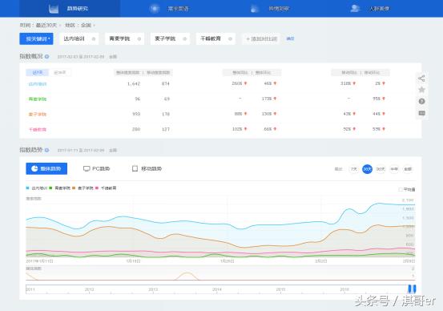This screenshot has height=311, width=443.
Task: Click the value 1,642 in the table
Action: point(134,83)
